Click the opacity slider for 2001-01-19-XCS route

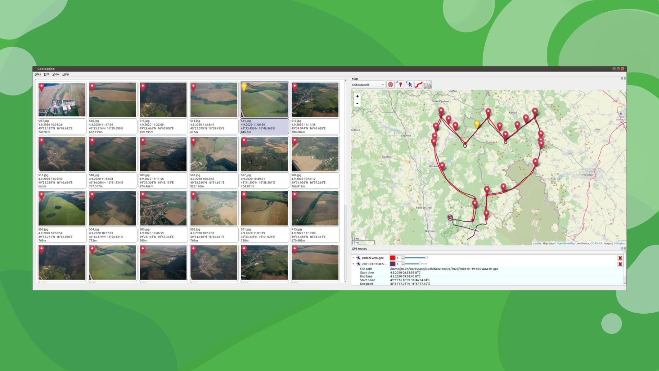coord(416,264)
